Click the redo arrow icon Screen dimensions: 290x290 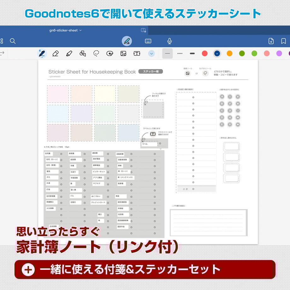click(x=2, y=53)
